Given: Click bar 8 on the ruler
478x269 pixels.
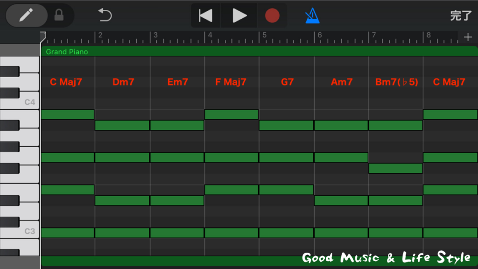Looking at the screenshot, I should tap(429, 35).
